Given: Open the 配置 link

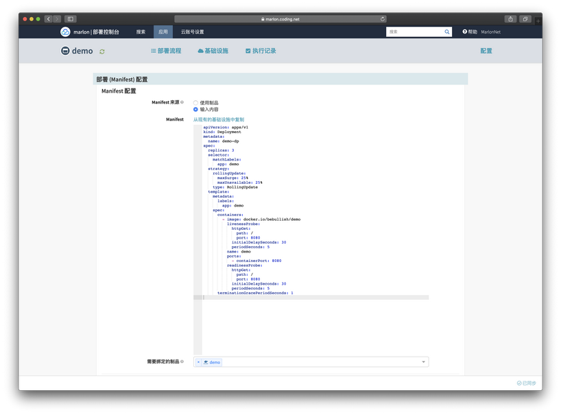Looking at the screenshot, I should pos(486,51).
